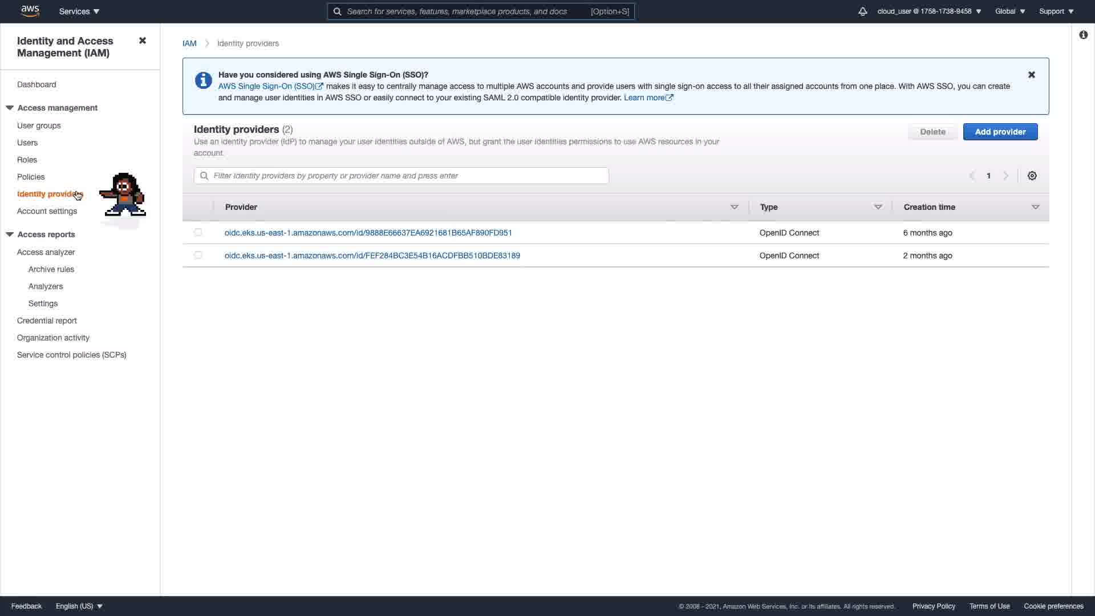Collapse the Access reports section
This screenshot has width=1095, height=616.
coord(10,234)
